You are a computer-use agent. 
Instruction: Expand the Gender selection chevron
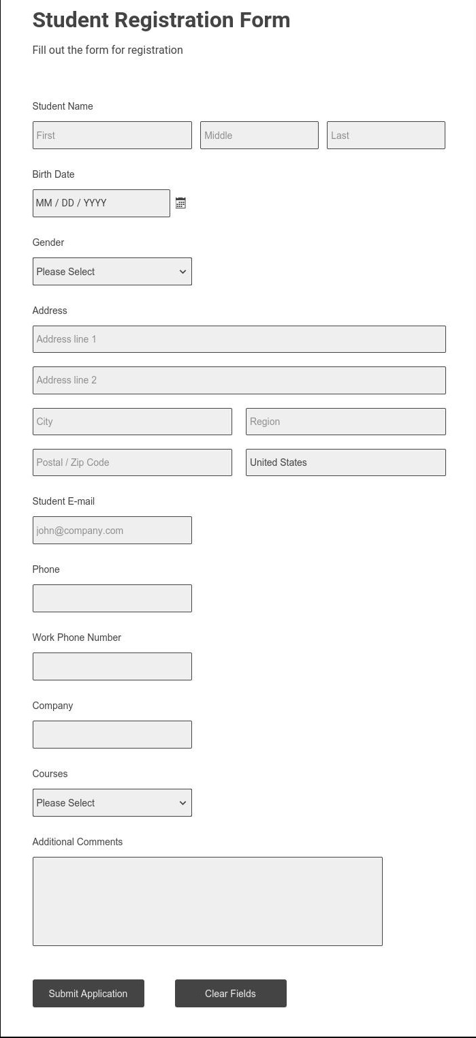(x=183, y=271)
